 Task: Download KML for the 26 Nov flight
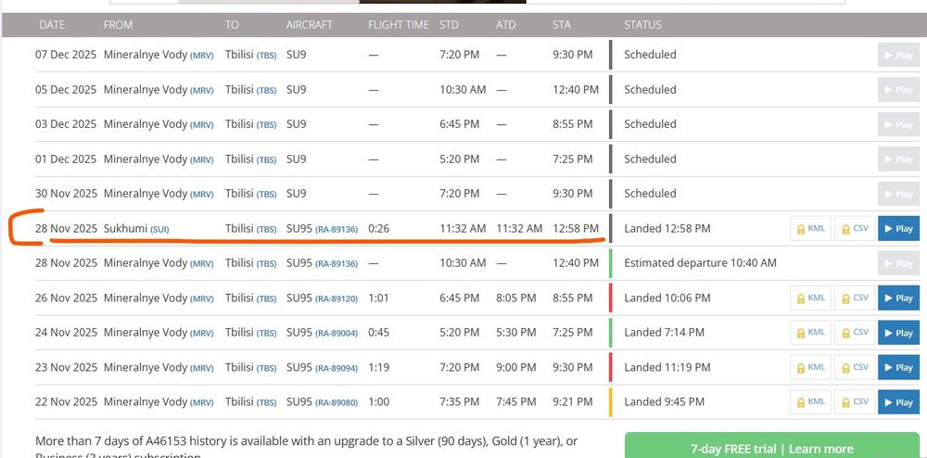(810, 298)
